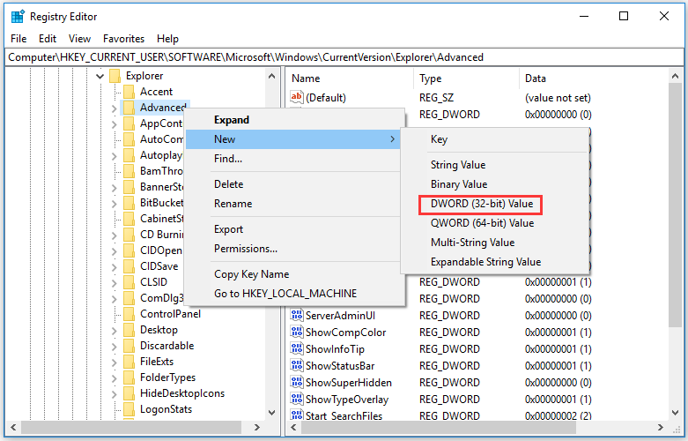The image size is (688, 441).
Task: Click the Desktop folder icon
Action: [129, 330]
